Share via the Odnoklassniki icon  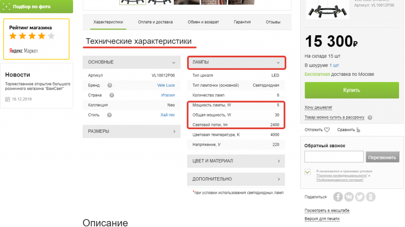coord(371,197)
